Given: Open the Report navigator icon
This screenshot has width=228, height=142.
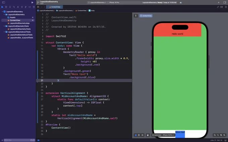Looking at the screenshot, I should (34, 7).
